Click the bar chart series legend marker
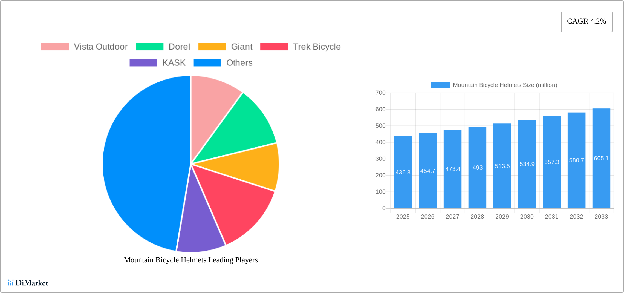 point(440,85)
